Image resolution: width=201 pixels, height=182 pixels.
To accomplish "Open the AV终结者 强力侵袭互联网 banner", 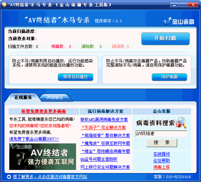I will (x=43, y=156).
